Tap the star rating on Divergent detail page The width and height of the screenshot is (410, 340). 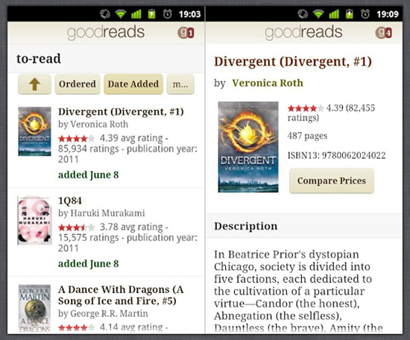(306, 108)
